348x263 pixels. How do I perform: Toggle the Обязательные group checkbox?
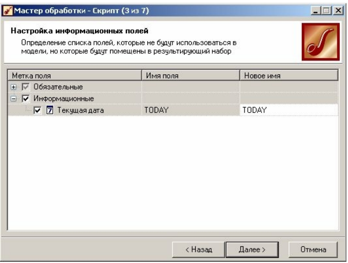point(26,87)
